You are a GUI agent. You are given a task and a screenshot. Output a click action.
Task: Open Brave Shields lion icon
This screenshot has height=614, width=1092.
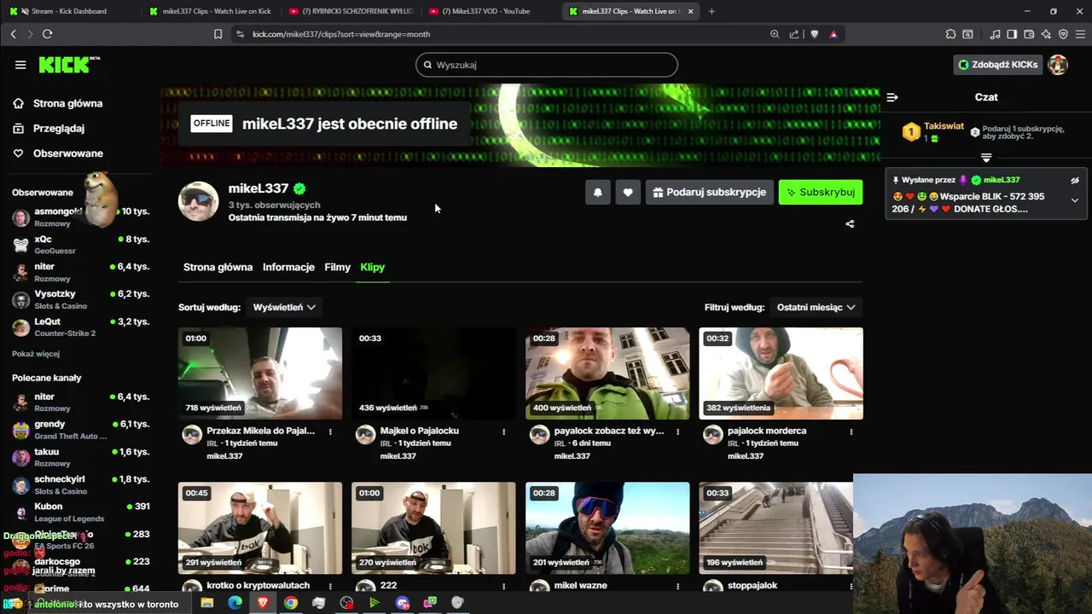814,34
